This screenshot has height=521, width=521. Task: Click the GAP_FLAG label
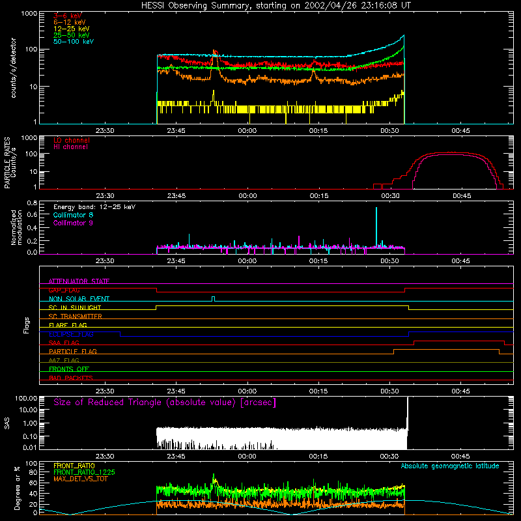[64, 290]
